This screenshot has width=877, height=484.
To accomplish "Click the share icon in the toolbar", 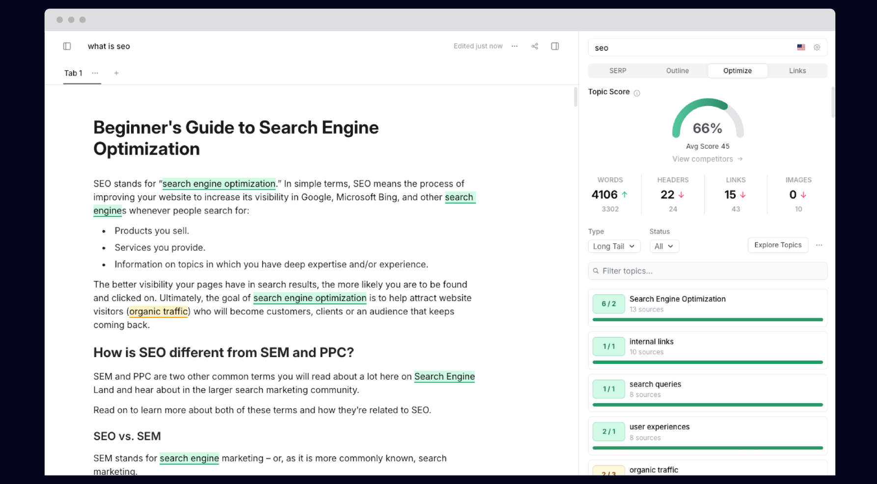I will (535, 46).
